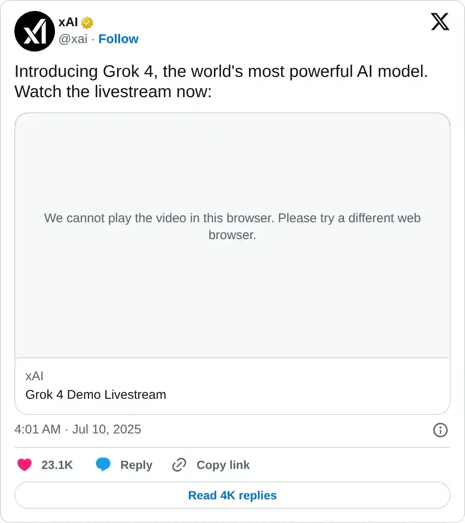Click the Reply label
The width and height of the screenshot is (465, 523).
tap(136, 465)
